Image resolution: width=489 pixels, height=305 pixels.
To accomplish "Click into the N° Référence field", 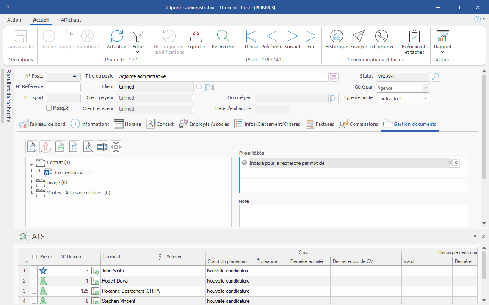I will coord(63,88).
